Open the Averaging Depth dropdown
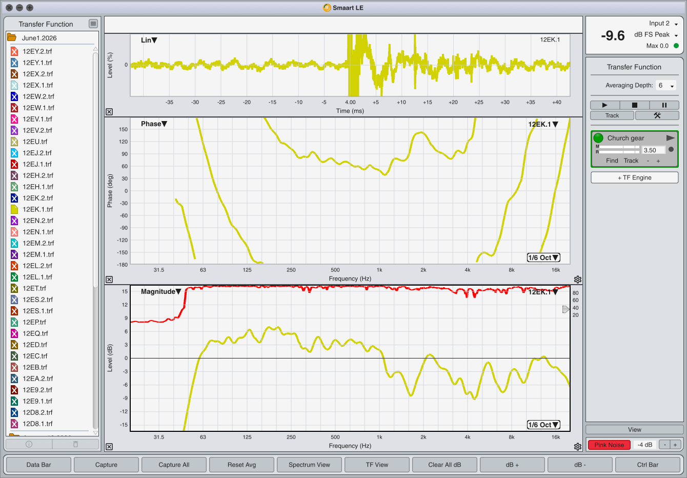The width and height of the screenshot is (687, 478). 666,86
